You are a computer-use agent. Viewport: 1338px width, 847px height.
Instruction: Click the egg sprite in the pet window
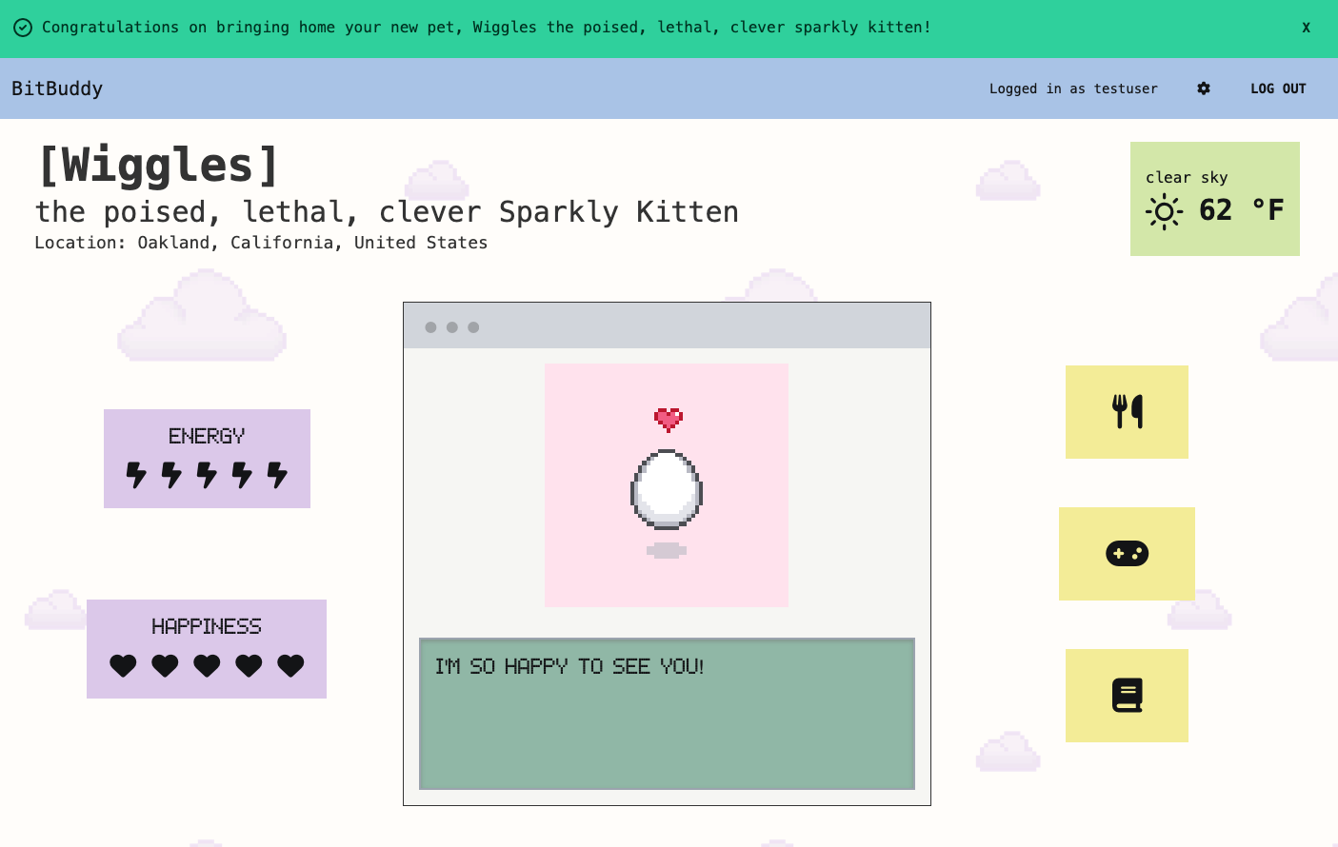tap(666, 490)
